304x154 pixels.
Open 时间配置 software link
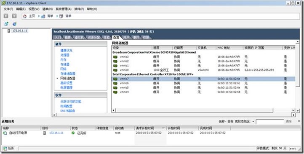66,106
